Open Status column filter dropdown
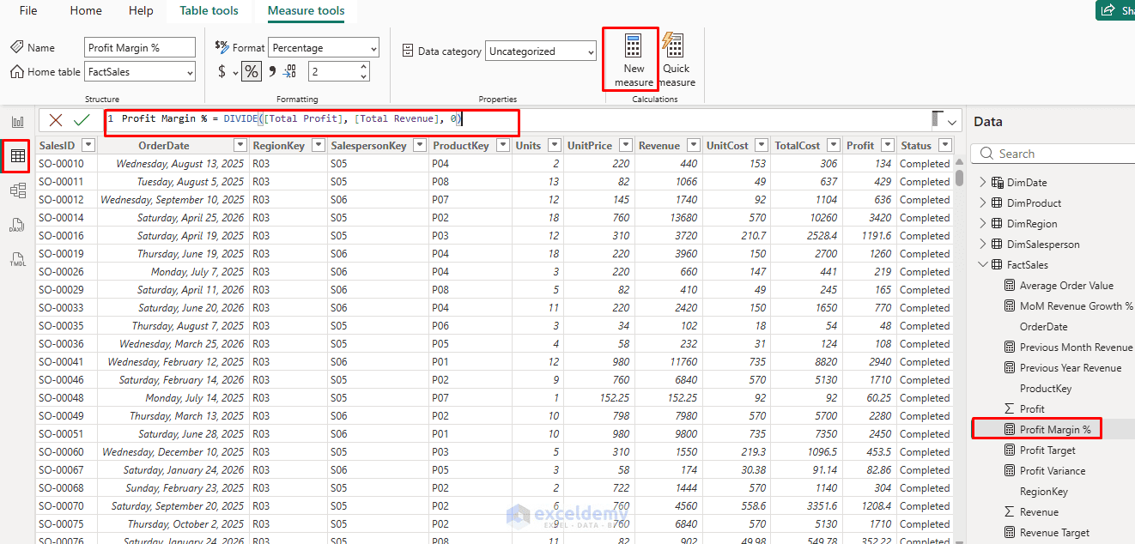 coord(945,146)
